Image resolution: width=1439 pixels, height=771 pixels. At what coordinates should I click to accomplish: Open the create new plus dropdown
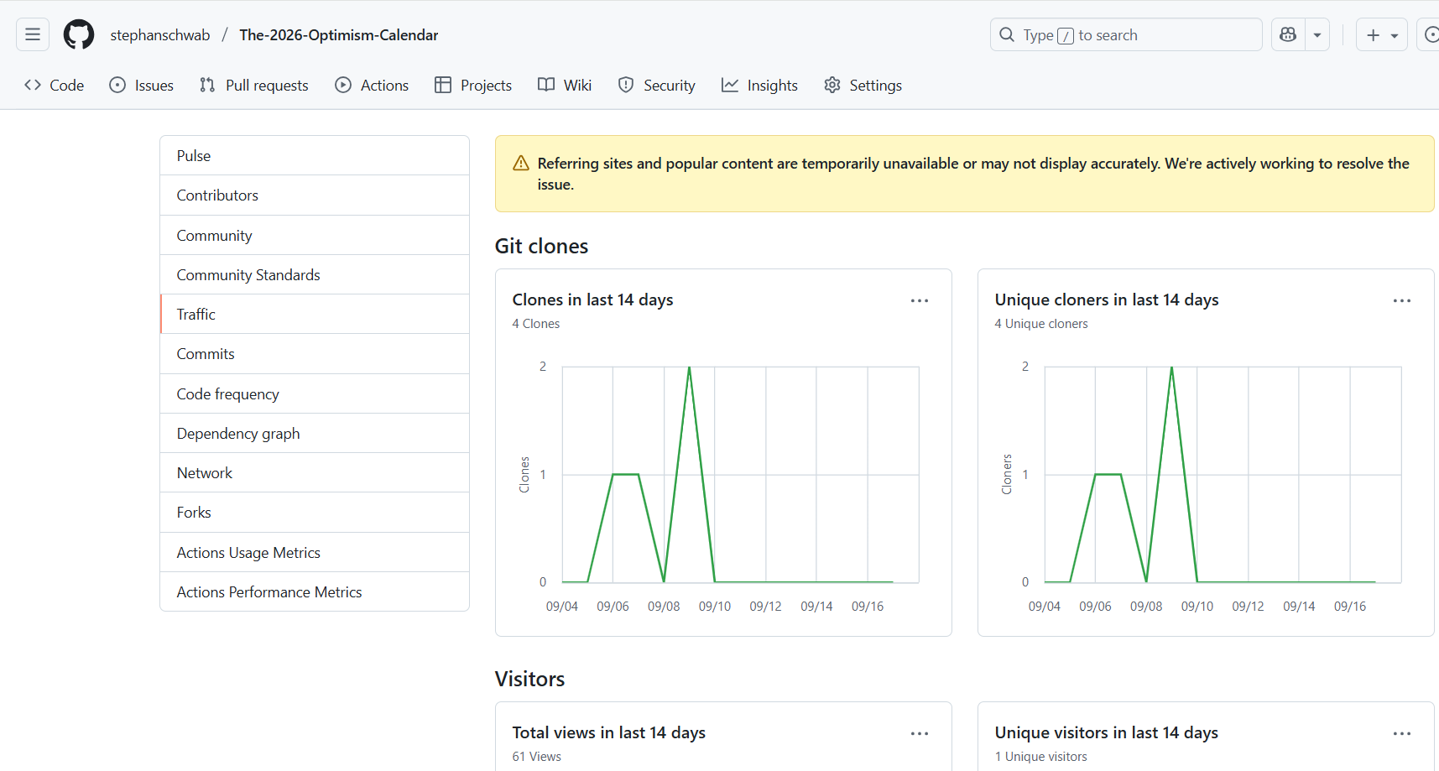[x=1381, y=34]
